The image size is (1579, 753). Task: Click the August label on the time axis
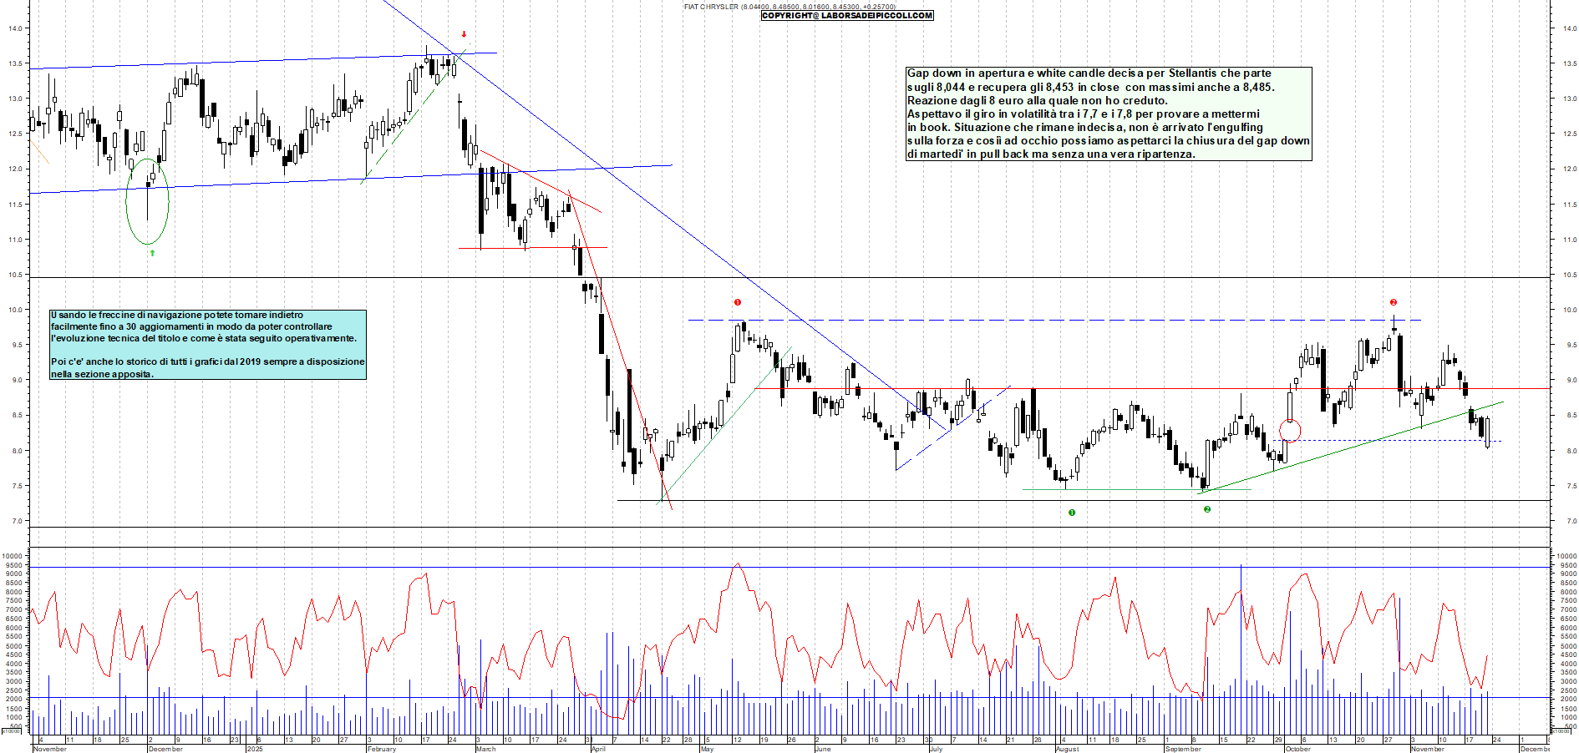1067,749
